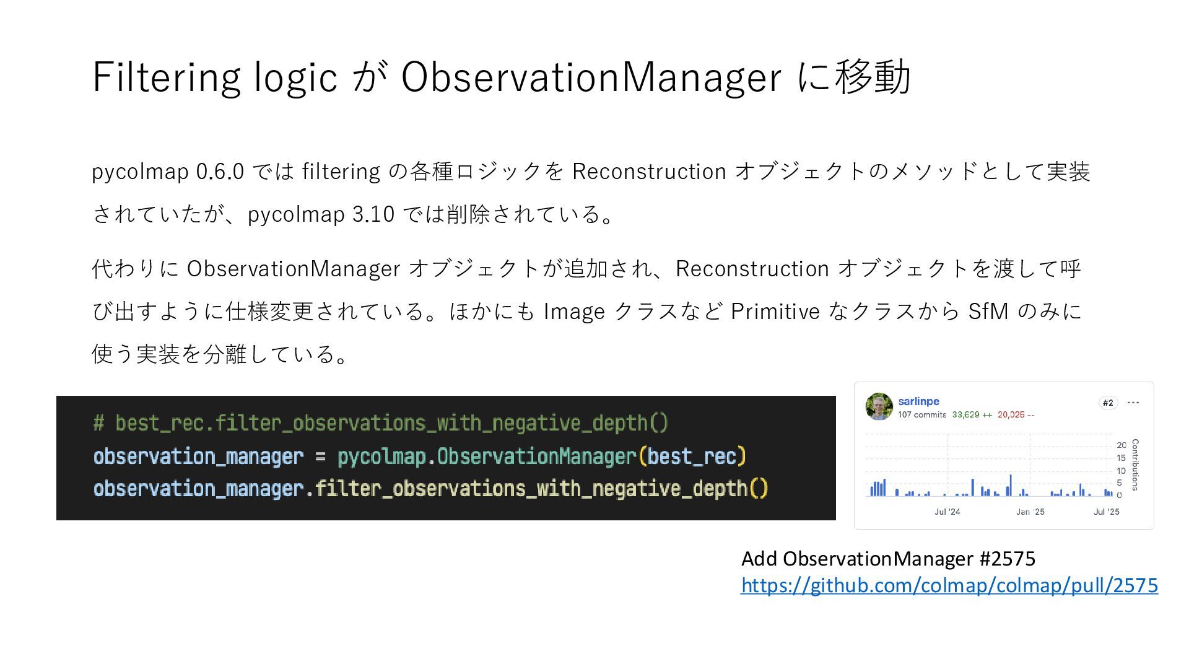The width and height of the screenshot is (1189, 669).
Task: Click the 33,629 ++ additions count
Action: tap(972, 415)
